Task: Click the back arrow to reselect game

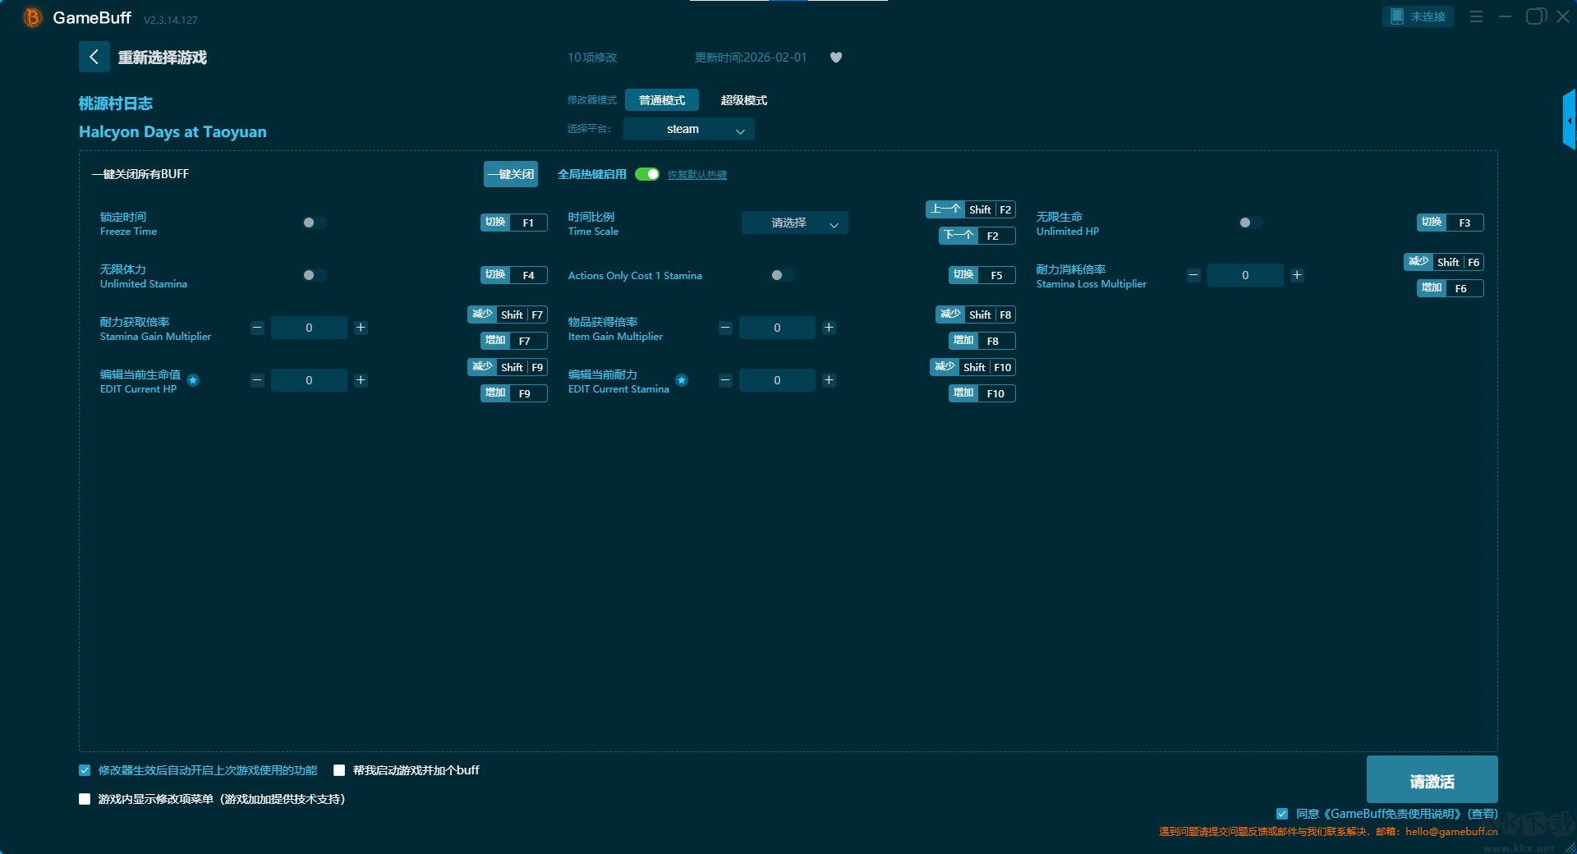Action: tap(94, 57)
